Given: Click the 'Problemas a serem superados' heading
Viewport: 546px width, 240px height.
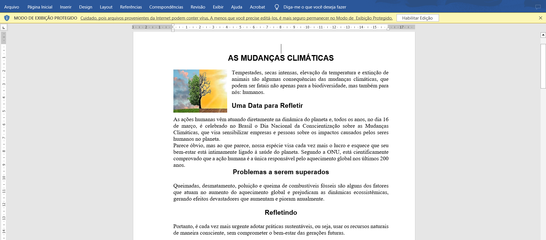Looking at the screenshot, I should (281, 172).
